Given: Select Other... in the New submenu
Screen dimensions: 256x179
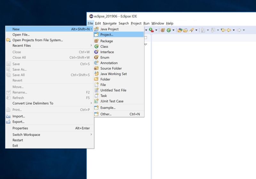Looking at the screenshot, I should click(119, 114).
